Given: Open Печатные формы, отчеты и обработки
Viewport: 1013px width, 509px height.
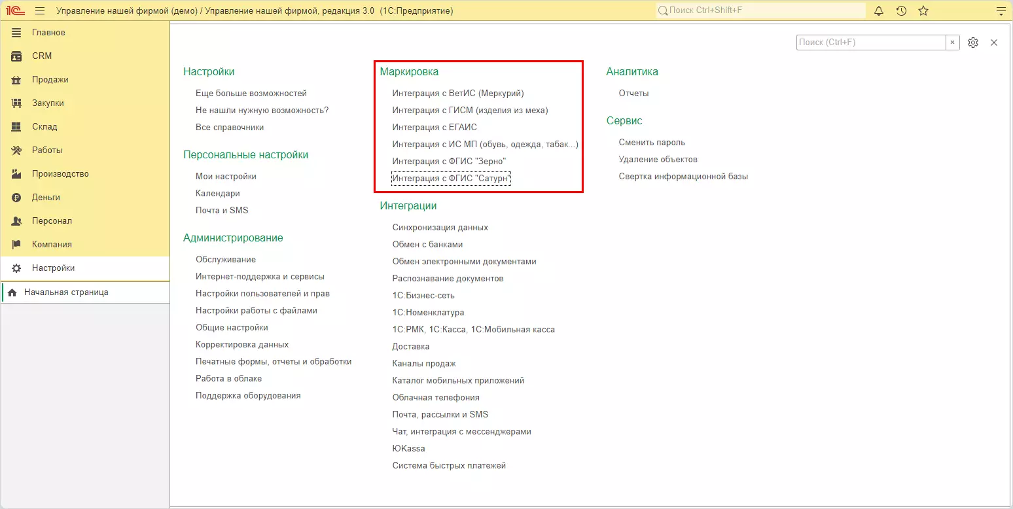Looking at the screenshot, I should point(274,362).
